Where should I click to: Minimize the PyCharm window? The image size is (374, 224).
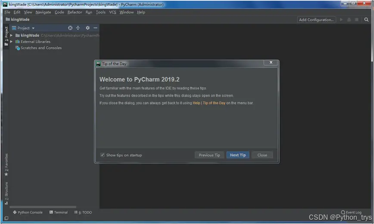[x=345, y=3]
